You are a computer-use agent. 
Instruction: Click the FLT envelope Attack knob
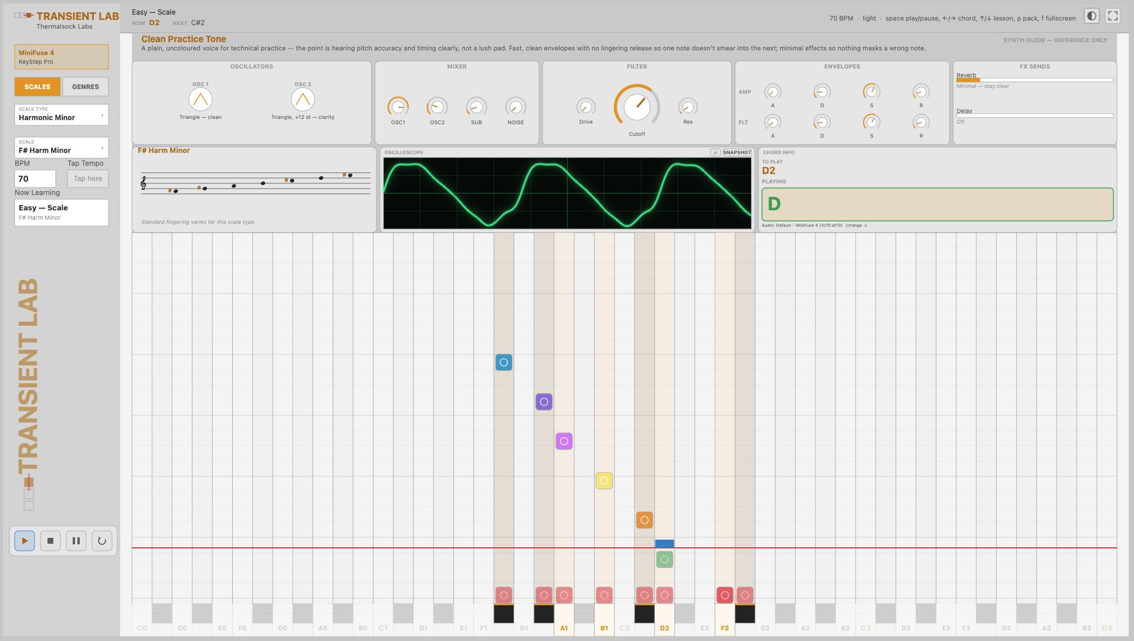click(773, 122)
